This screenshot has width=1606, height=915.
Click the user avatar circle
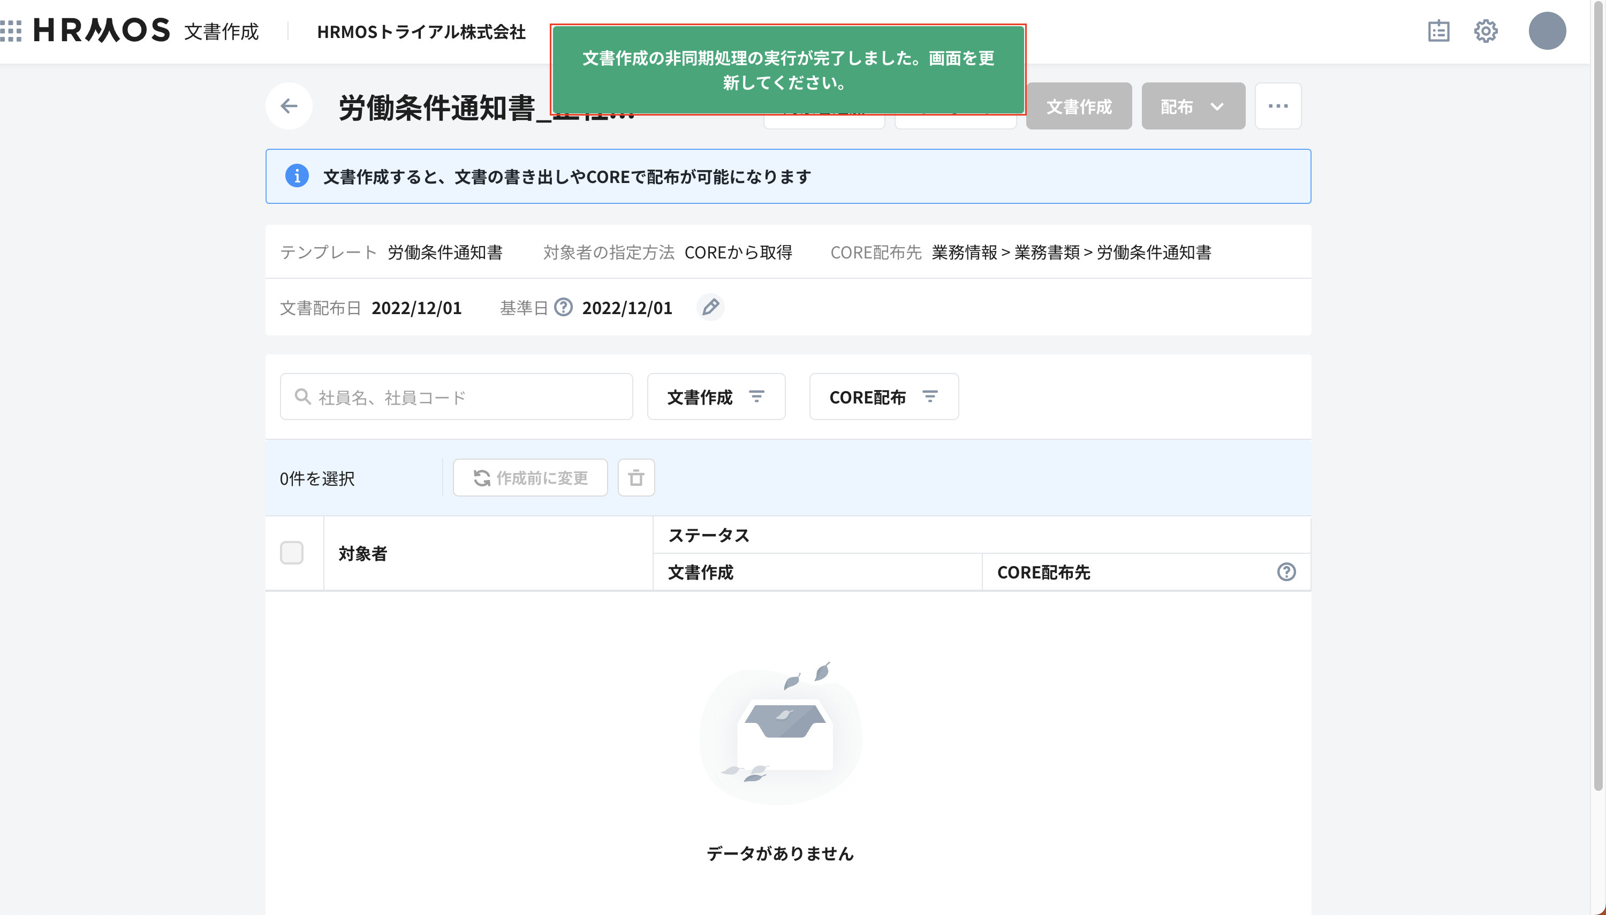tap(1548, 30)
